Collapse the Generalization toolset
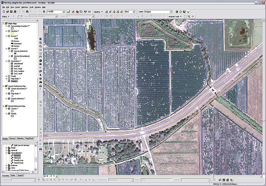 (x=7, y=153)
